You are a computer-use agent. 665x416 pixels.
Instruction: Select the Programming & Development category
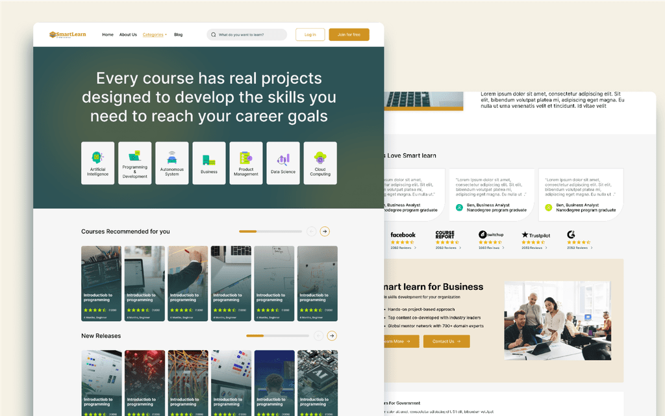pyautogui.click(x=135, y=163)
